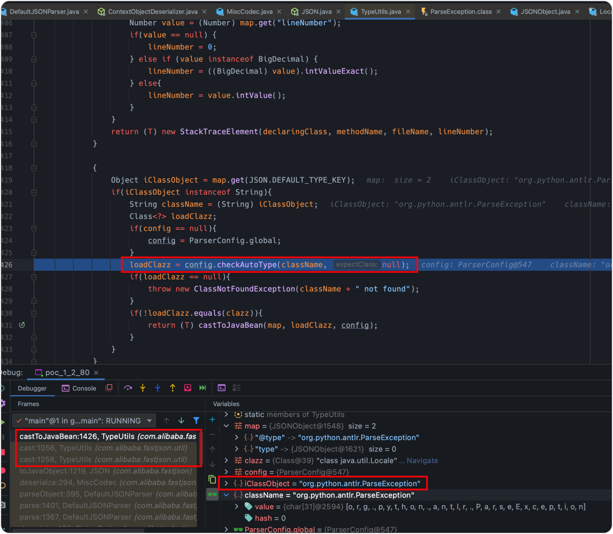Switch to DefaultJSONParser.java tab
The height and width of the screenshot is (534, 613).
(x=44, y=11)
